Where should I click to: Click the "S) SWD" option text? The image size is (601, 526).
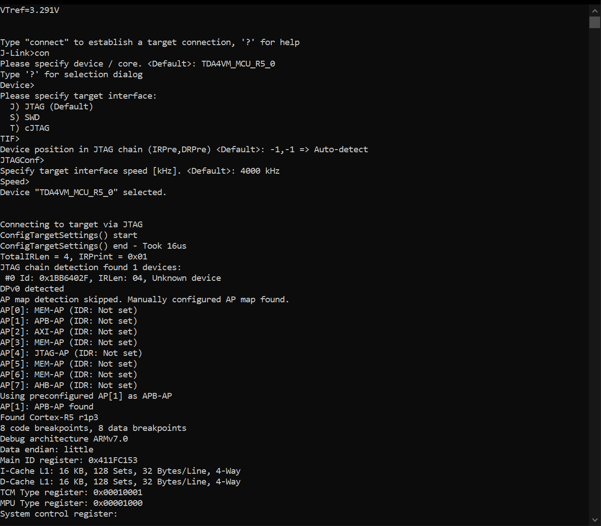tap(25, 117)
